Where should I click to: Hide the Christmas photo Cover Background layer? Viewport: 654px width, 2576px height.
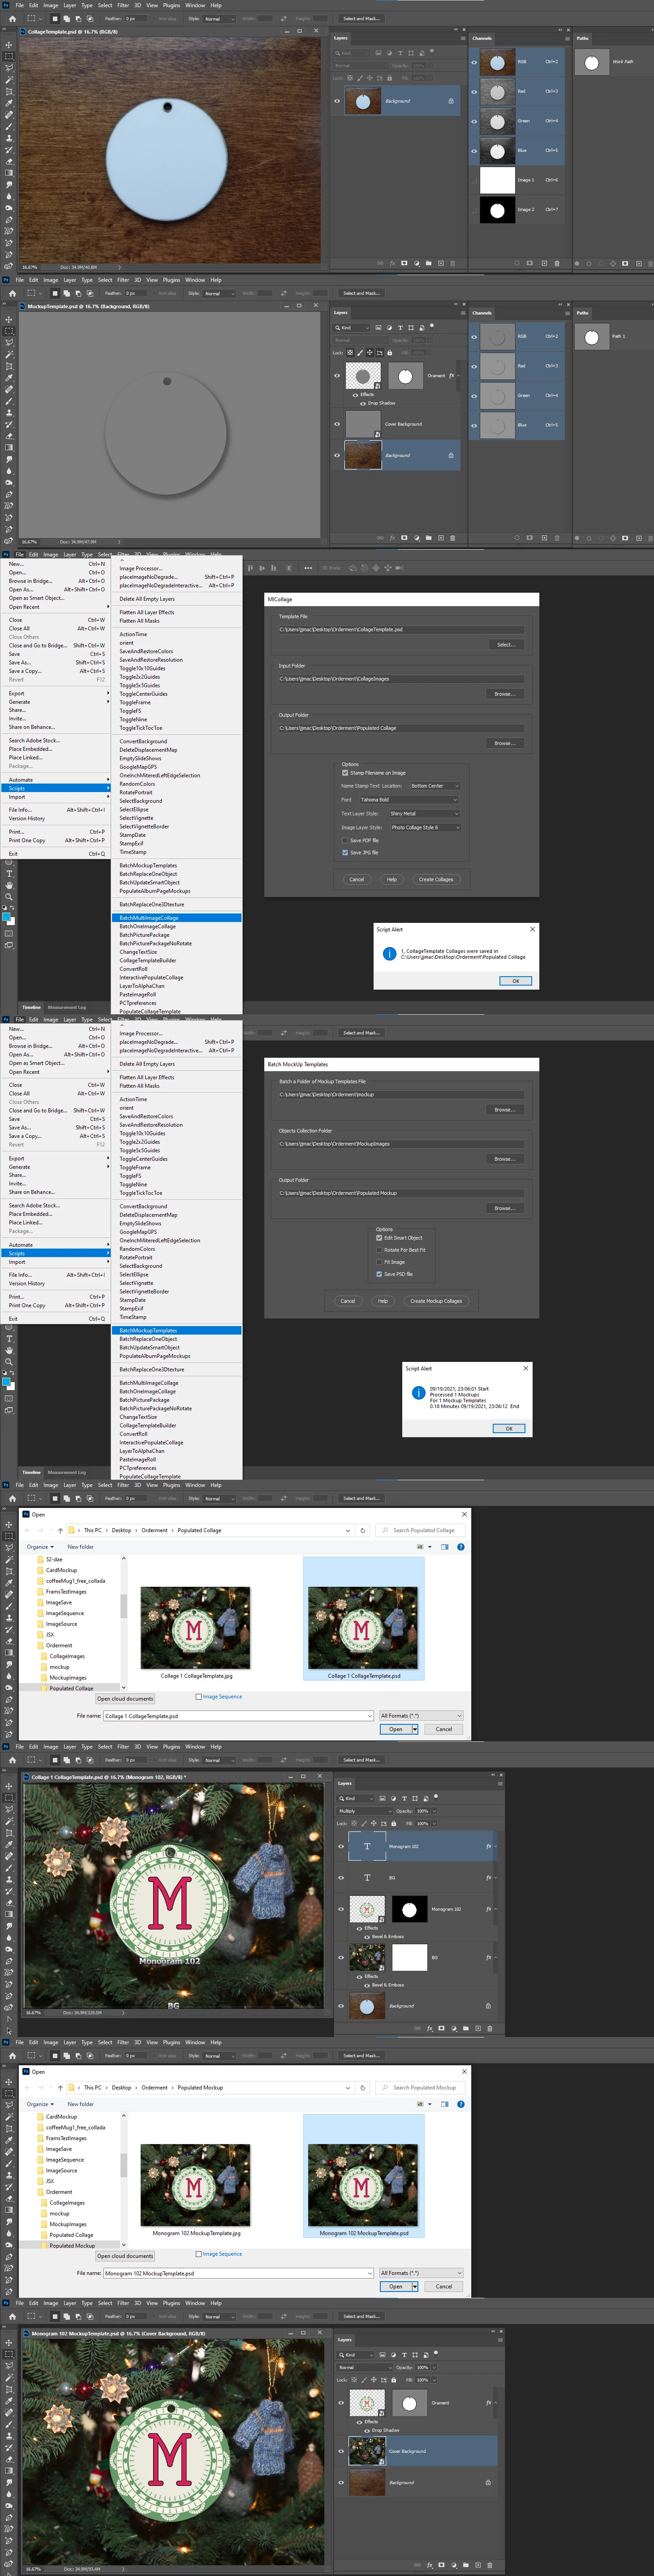tap(341, 2451)
